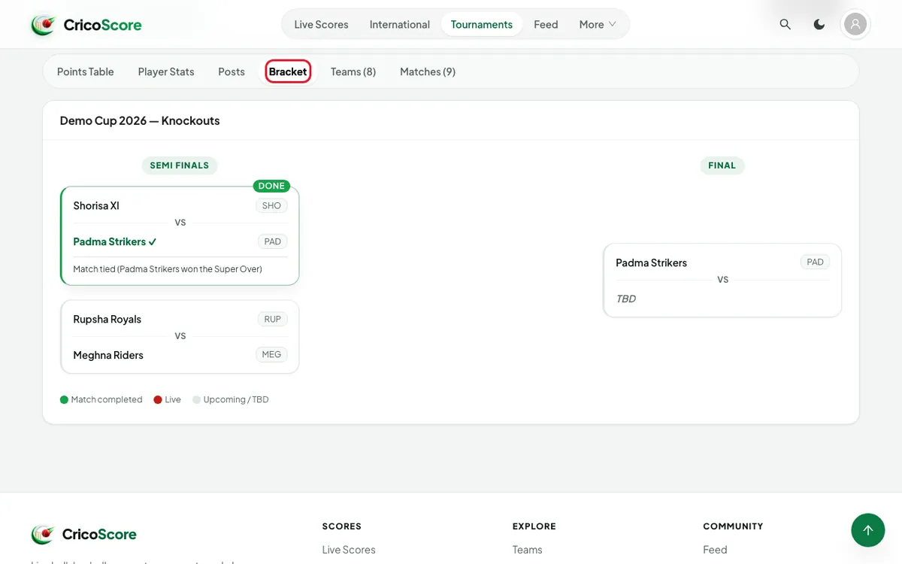
Task: Open Feed in the top navigation
Action: pyautogui.click(x=546, y=24)
